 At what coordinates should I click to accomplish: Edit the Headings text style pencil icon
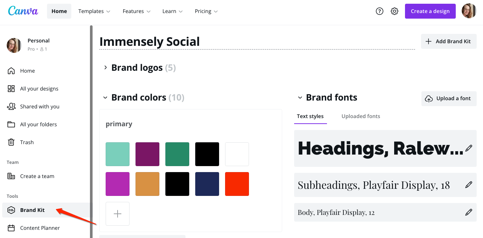click(x=469, y=148)
